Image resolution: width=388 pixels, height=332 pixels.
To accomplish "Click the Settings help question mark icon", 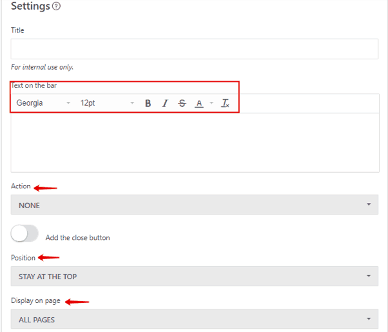I will coord(57,7).
